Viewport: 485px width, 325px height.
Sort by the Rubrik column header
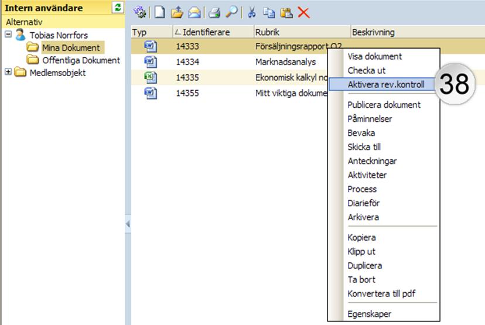tap(302, 32)
